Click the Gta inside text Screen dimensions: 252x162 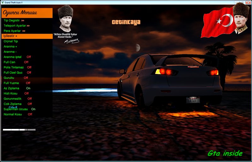click(x=225, y=153)
